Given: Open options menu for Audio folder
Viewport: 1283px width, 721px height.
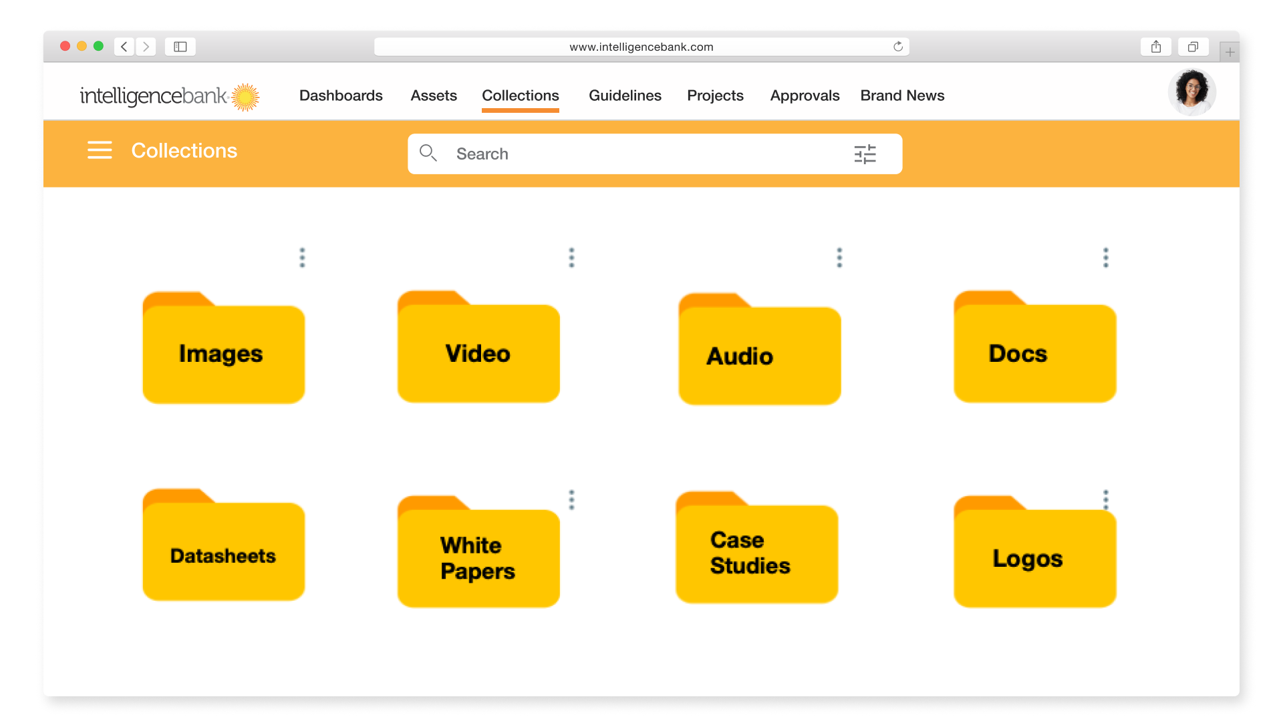Looking at the screenshot, I should (839, 258).
